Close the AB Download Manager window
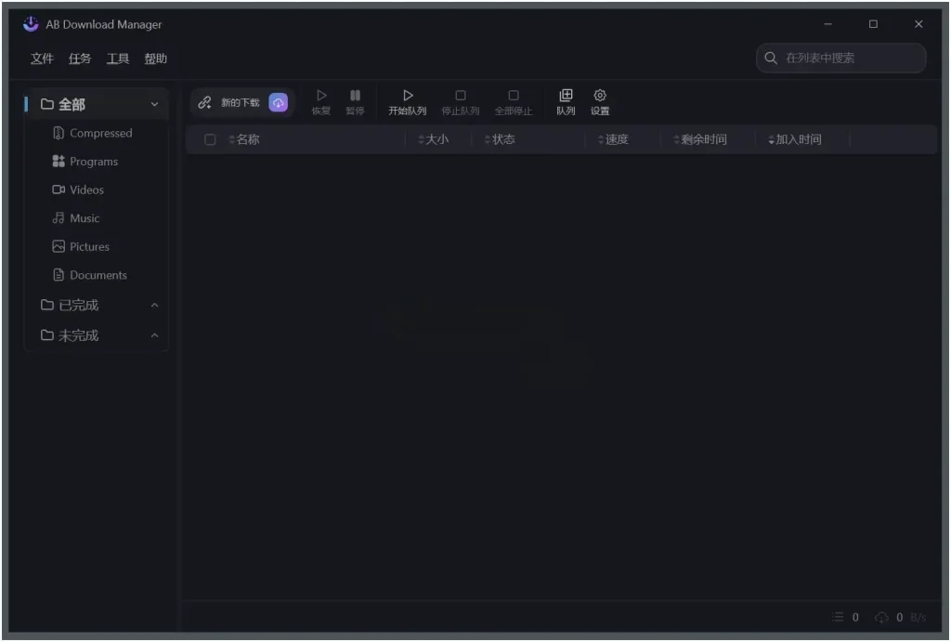This screenshot has width=951, height=642. pos(918,23)
